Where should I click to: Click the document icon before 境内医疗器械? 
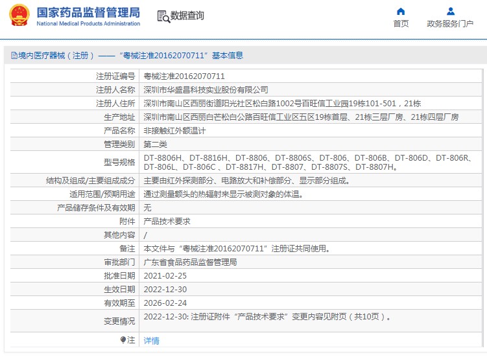click(x=14, y=56)
